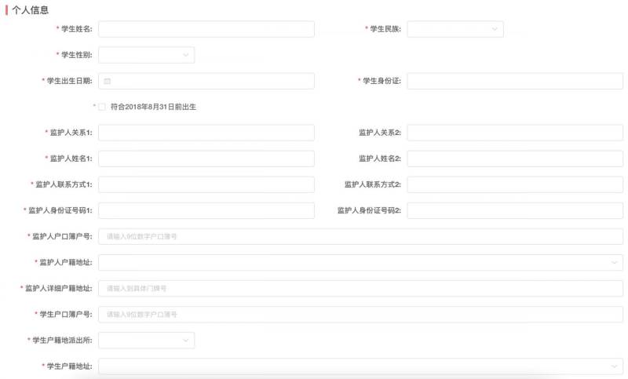Viewport: 628px width, 379px height.
Task: Click the 监护人联系方式1 field
Action: (206, 184)
